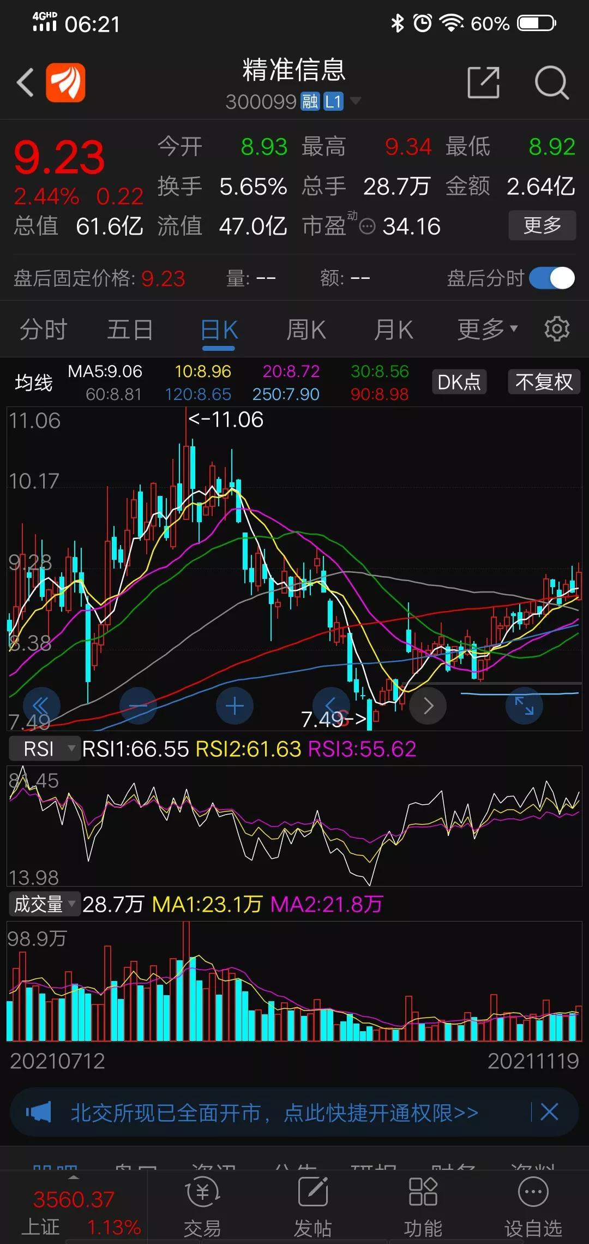Switch to the 分时 tab

[43, 330]
